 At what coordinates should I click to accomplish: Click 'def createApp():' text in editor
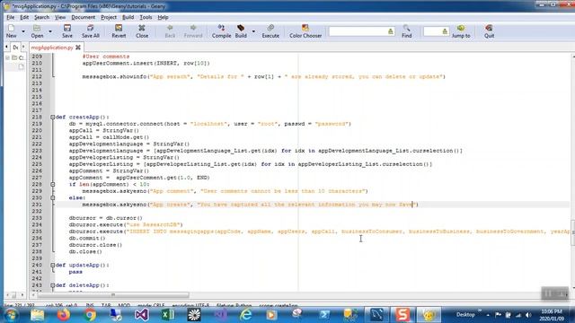pos(83,118)
